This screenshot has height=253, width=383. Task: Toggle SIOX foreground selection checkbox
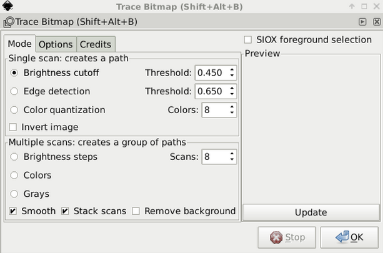coord(247,39)
